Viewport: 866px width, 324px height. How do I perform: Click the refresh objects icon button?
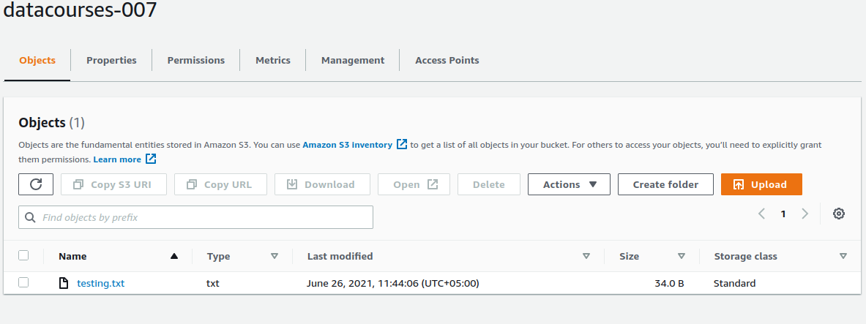pyautogui.click(x=36, y=184)
